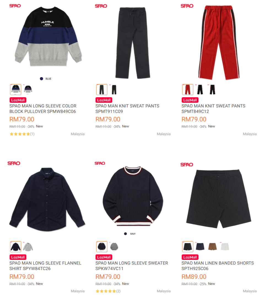
Task: Click the LazMall badge on linen shorts
Action: [x=190, y=257]
